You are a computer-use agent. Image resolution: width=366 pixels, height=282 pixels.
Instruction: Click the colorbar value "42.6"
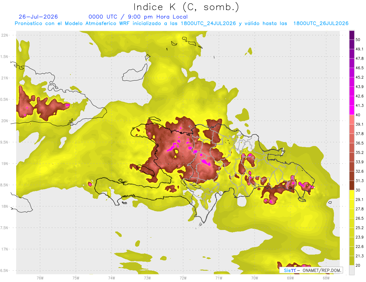[x=360, y=96]
